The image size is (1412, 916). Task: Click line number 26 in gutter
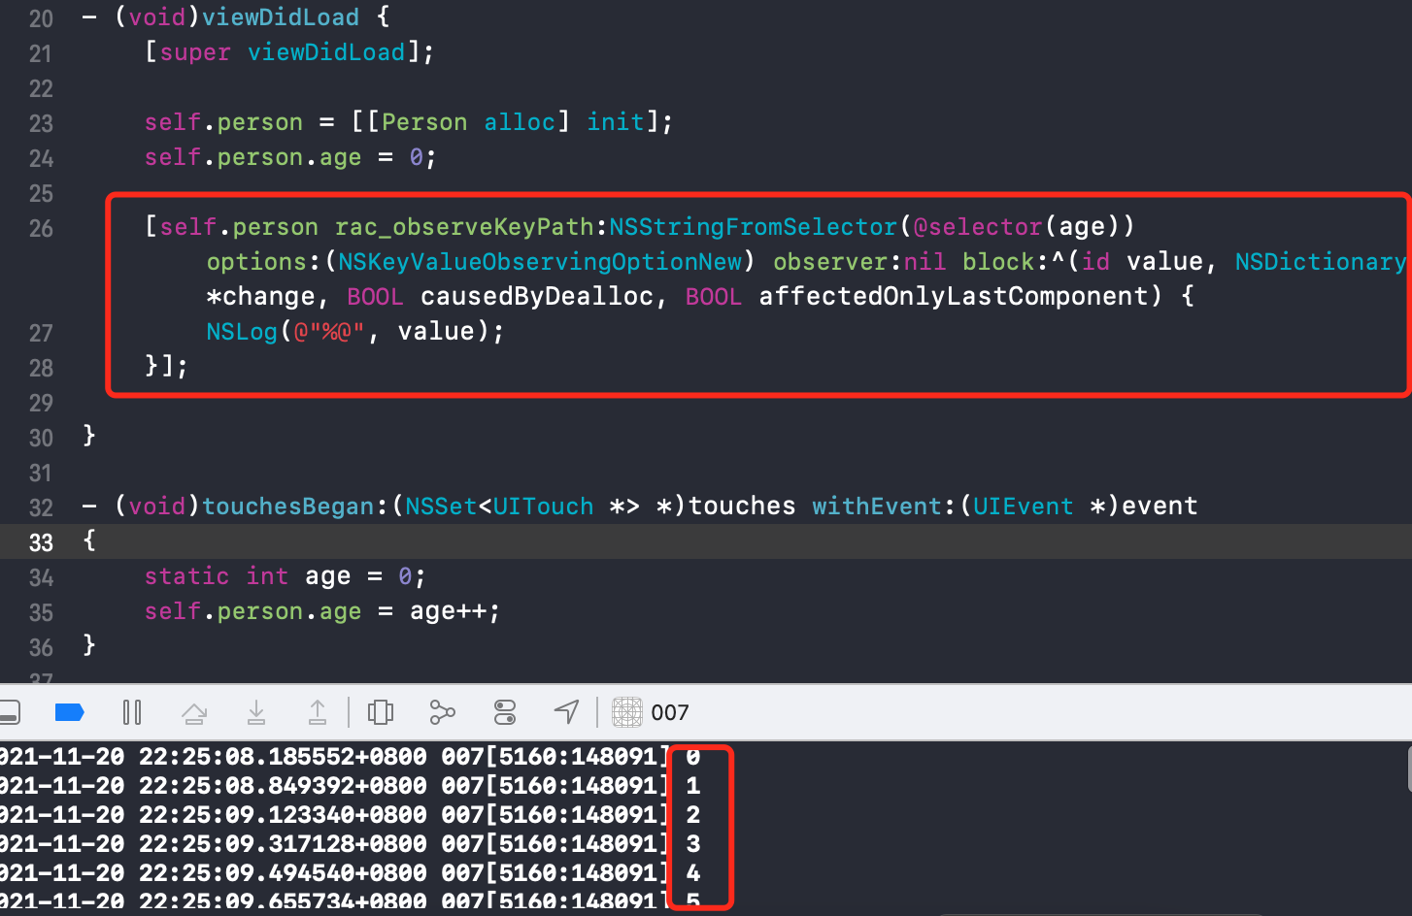click(41, 228)
